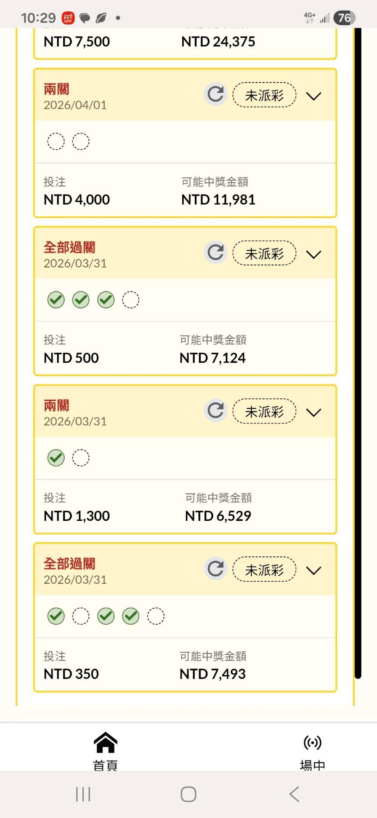
Task: Tap 未派彩 on the NTD 500 bet
Action: tap(264, 253)
